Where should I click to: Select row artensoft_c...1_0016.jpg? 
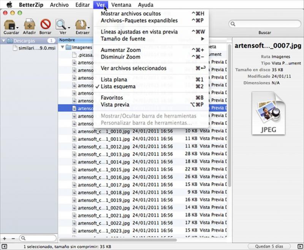(142, 177)
